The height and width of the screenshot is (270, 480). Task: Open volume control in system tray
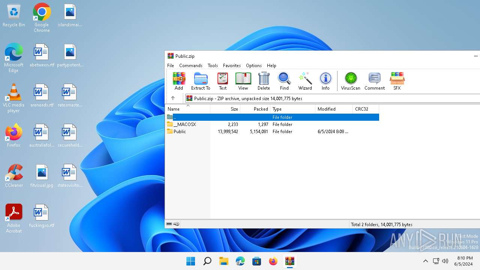(445, 261)
